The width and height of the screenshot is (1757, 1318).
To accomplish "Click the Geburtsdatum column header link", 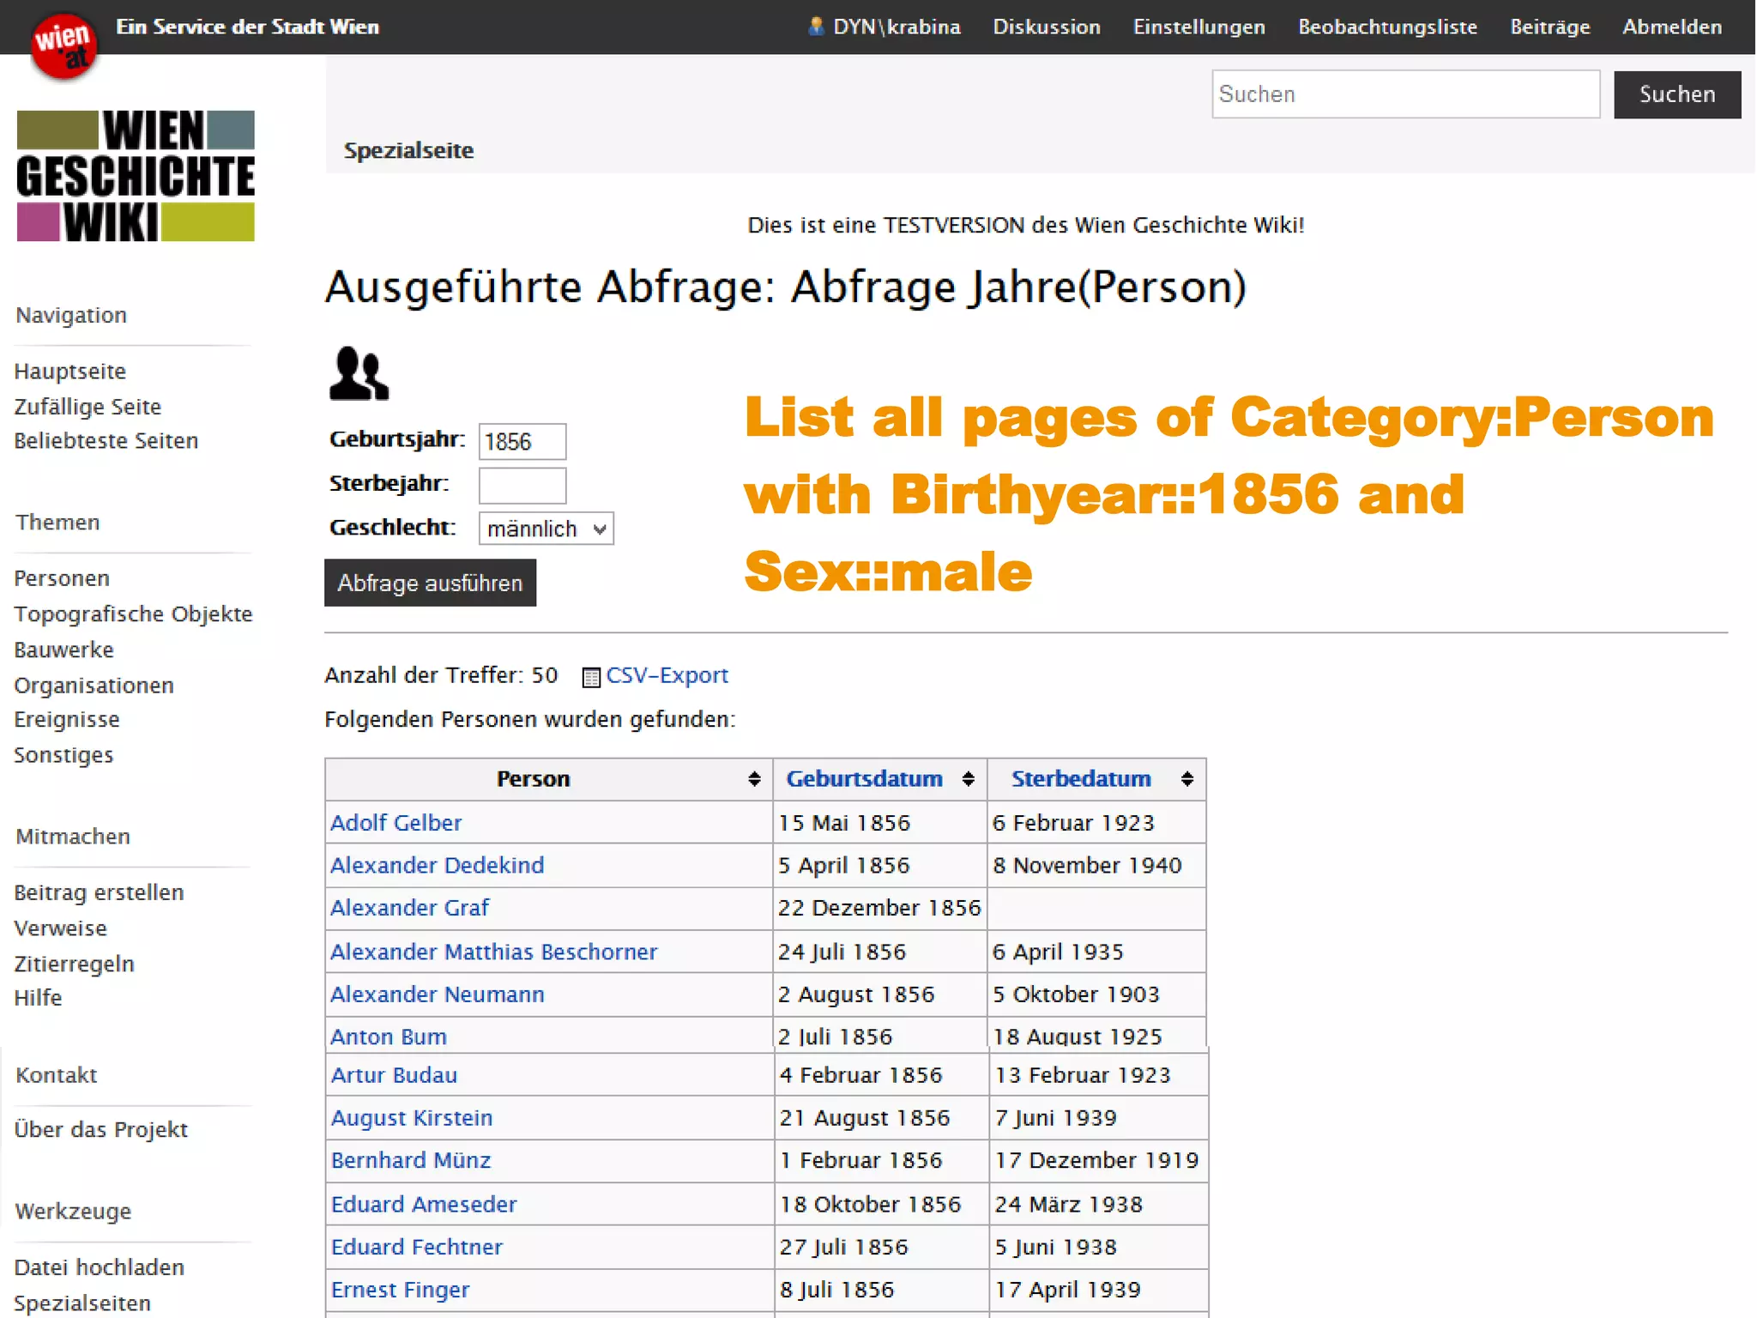I will pos(864,779).
